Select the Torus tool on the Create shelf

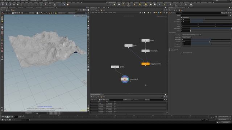click(x=14, y=5)
